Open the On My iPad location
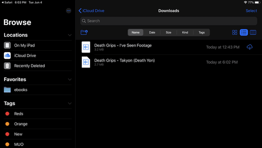Viewport: 262px width, 148px height. pyautogui.click(x=38, y=45)
